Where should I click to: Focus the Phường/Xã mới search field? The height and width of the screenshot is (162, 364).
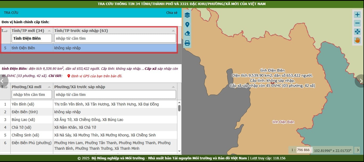(32, 95)
